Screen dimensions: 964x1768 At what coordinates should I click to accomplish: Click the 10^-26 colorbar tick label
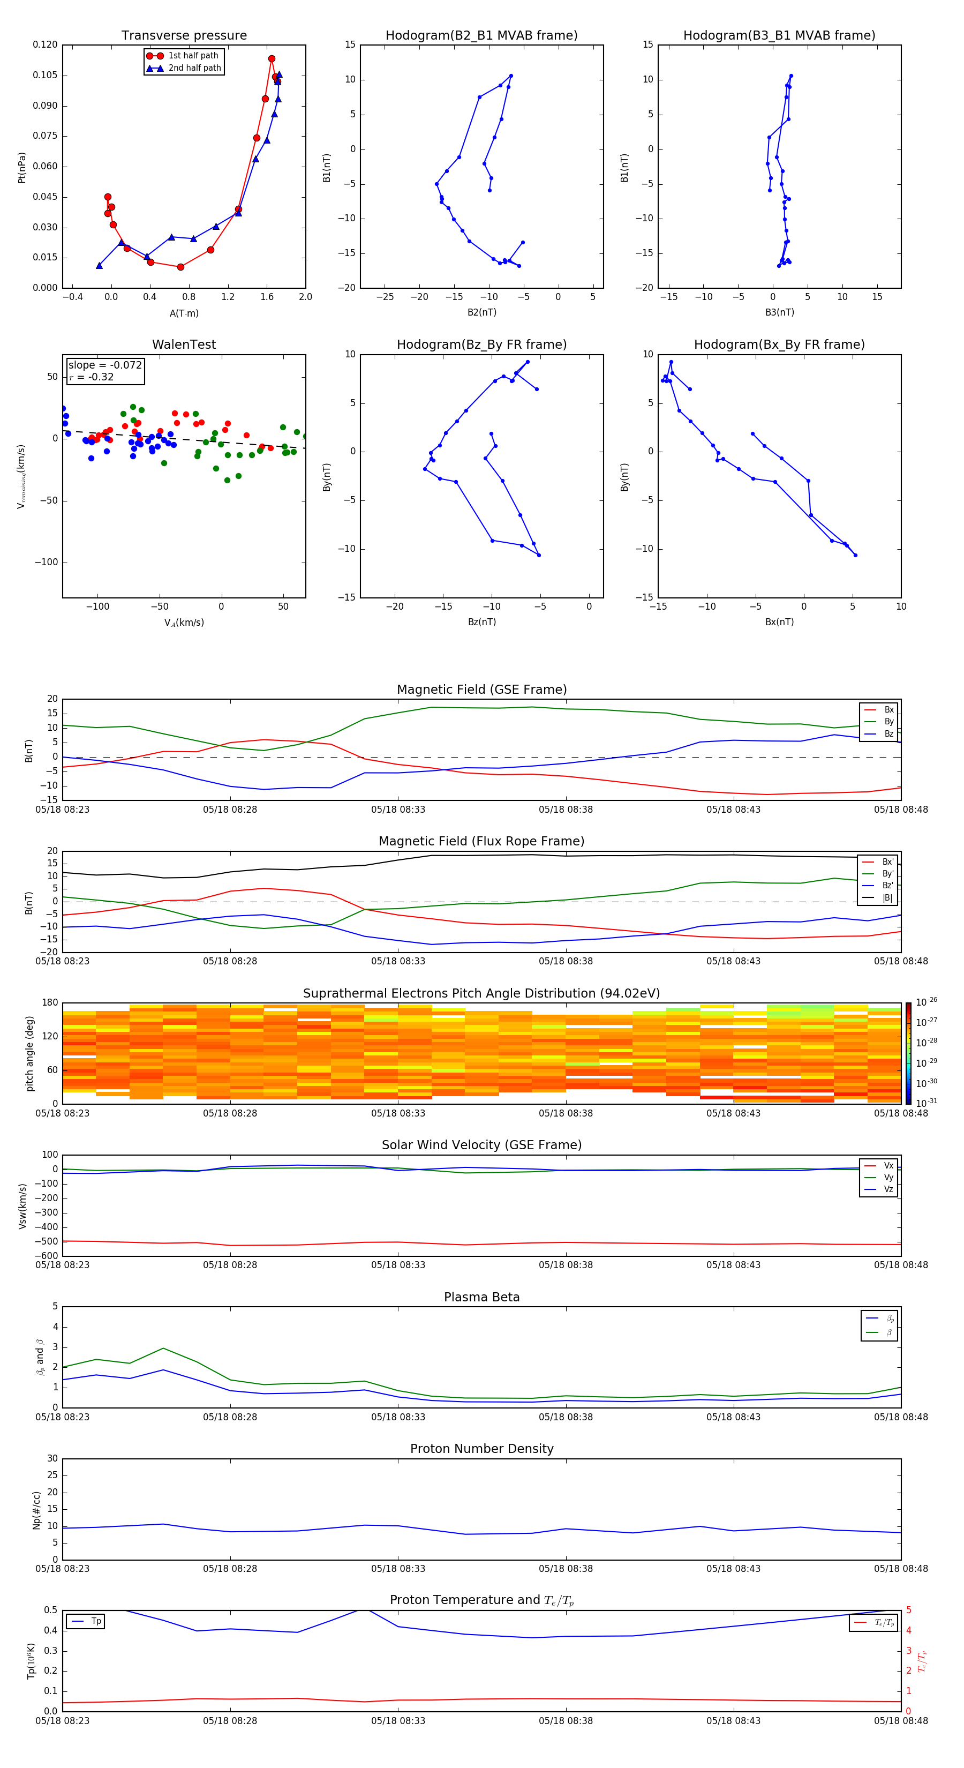[x=927, y=1002]
